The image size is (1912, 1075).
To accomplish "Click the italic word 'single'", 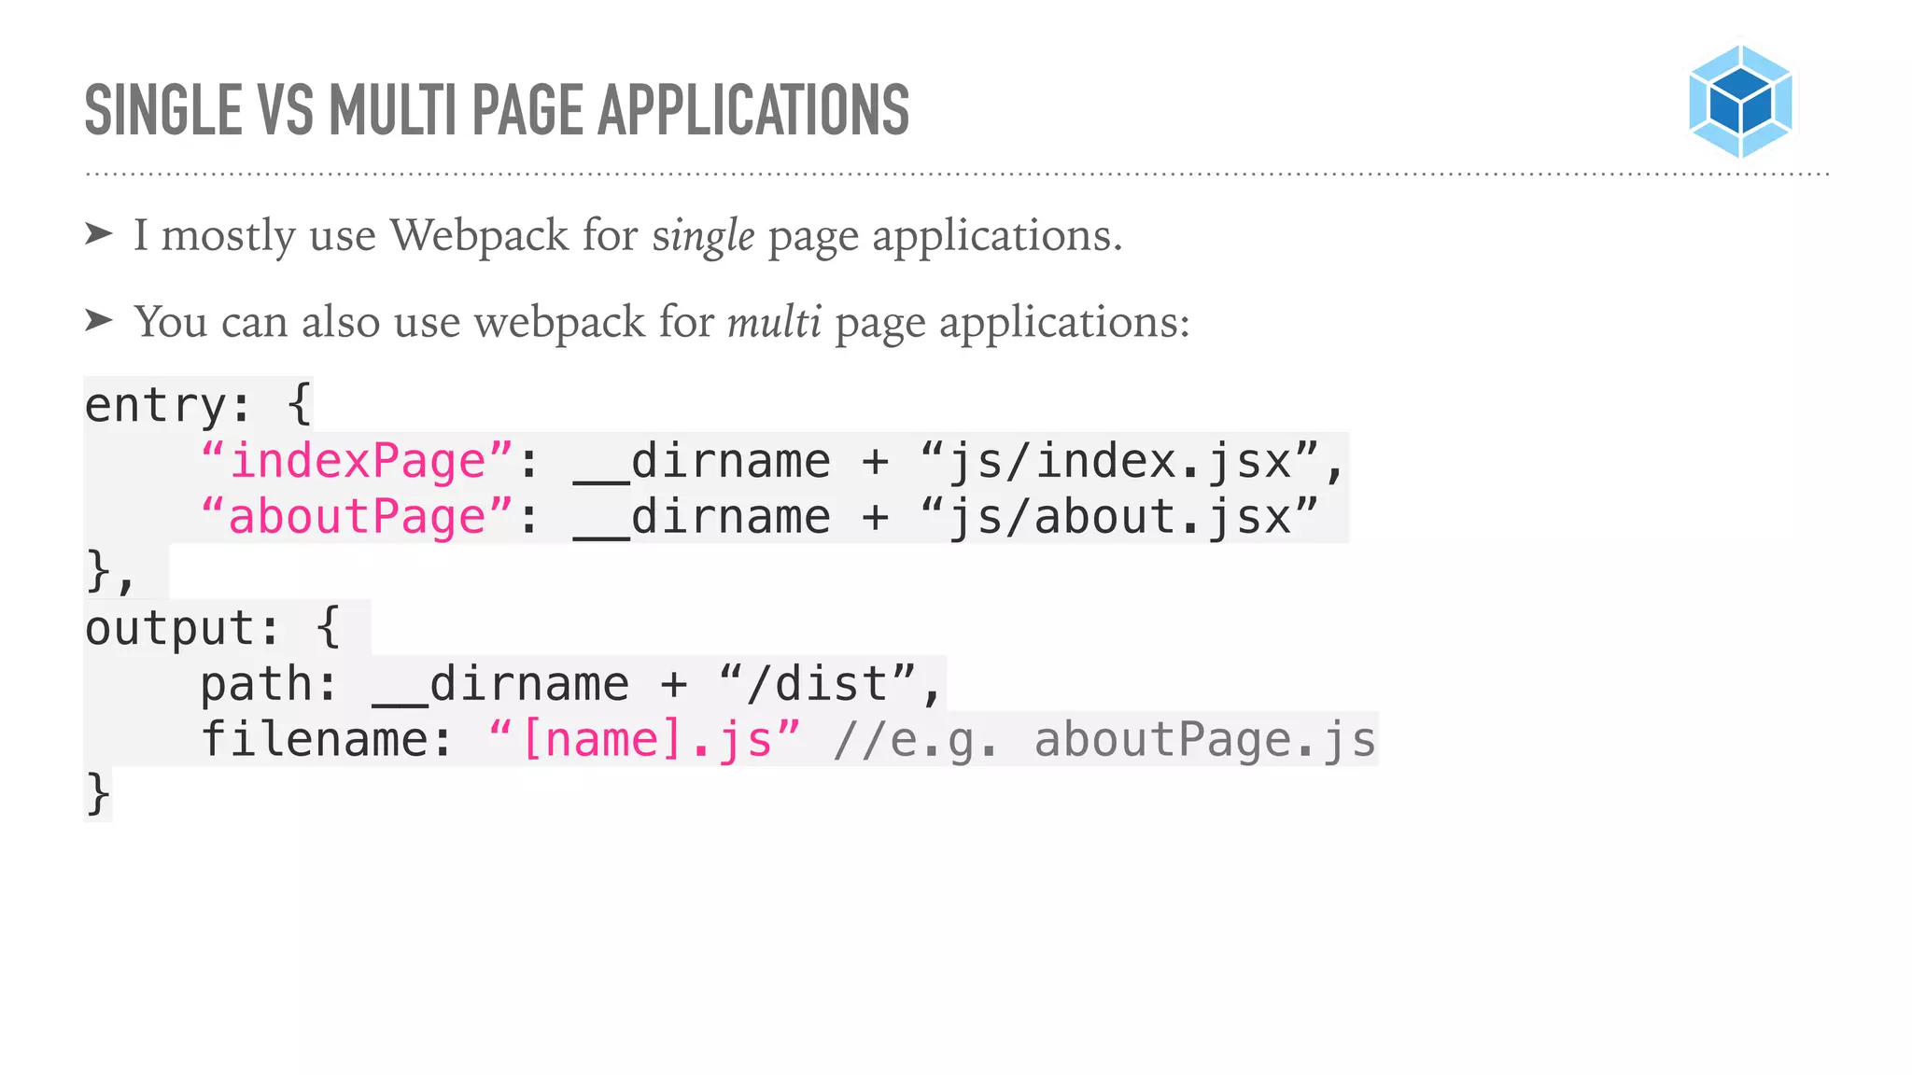I will (703, 236).
